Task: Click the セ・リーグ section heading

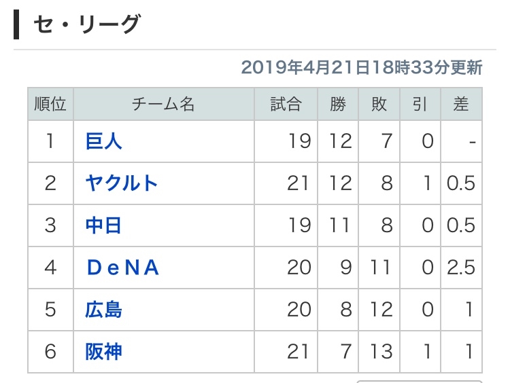Action: [x=86, y=24]
